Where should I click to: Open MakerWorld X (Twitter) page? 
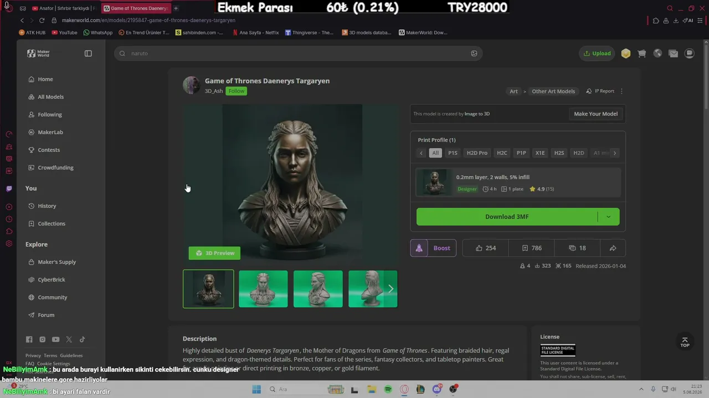tap(69, 339)
